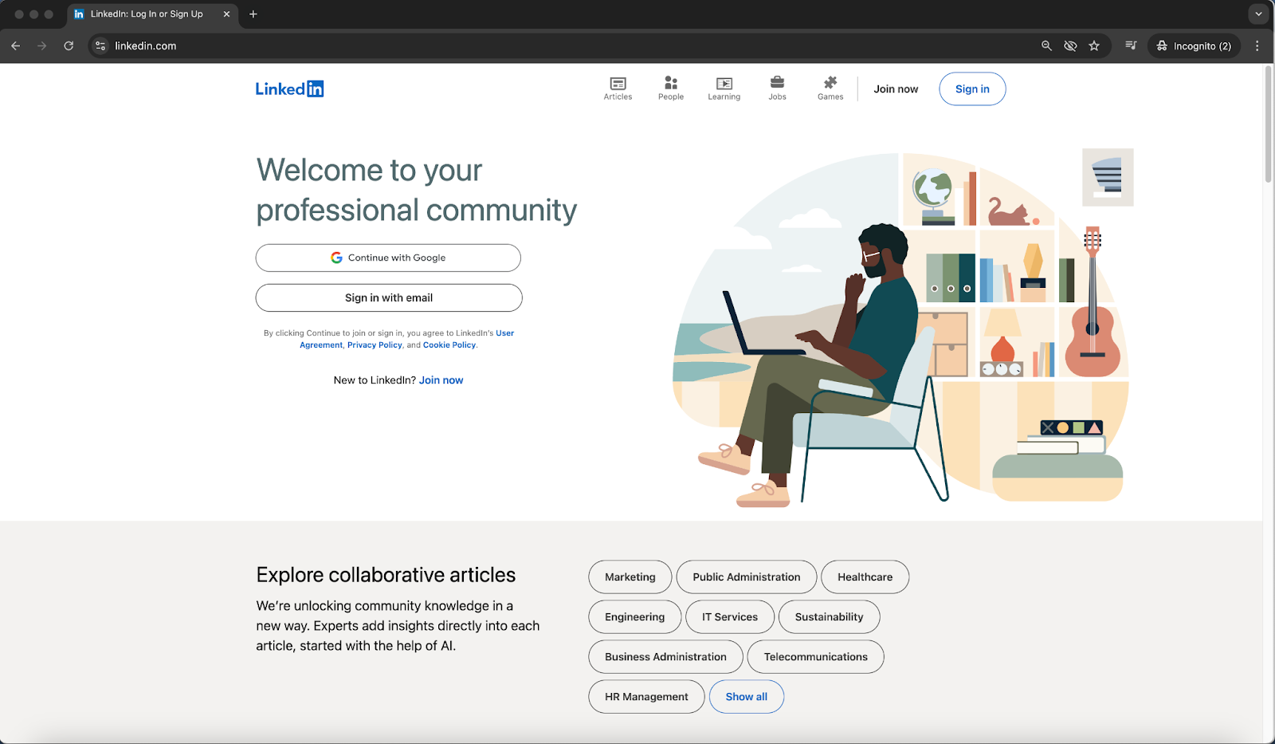1275x744 pixels.
Task: Expand the tab search dropdown arrow
Action: point(1258,14)
